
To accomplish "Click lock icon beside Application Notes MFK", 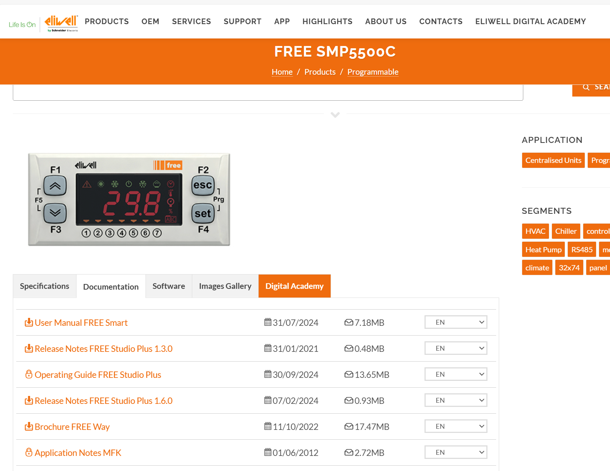I will (x=29, y=452).
